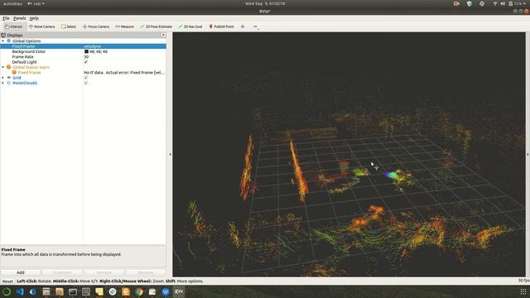Image resolution: width=530 pixels, height=298 pixels.
Task: Close the Displays panel
Action: pyautogui.click(x=163, y=35)
